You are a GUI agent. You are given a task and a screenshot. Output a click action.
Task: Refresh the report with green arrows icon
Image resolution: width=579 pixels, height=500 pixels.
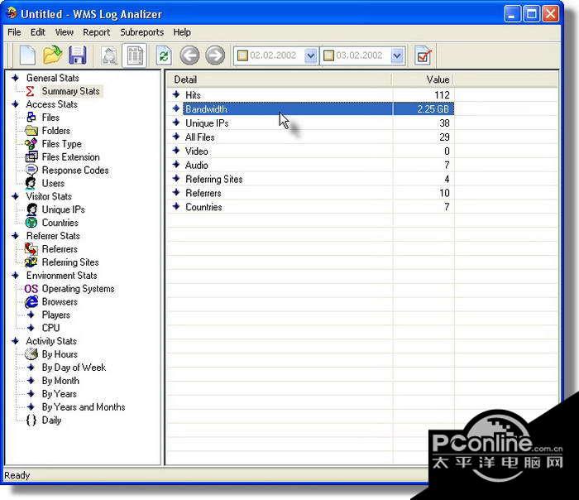click(x=164, y=55)
